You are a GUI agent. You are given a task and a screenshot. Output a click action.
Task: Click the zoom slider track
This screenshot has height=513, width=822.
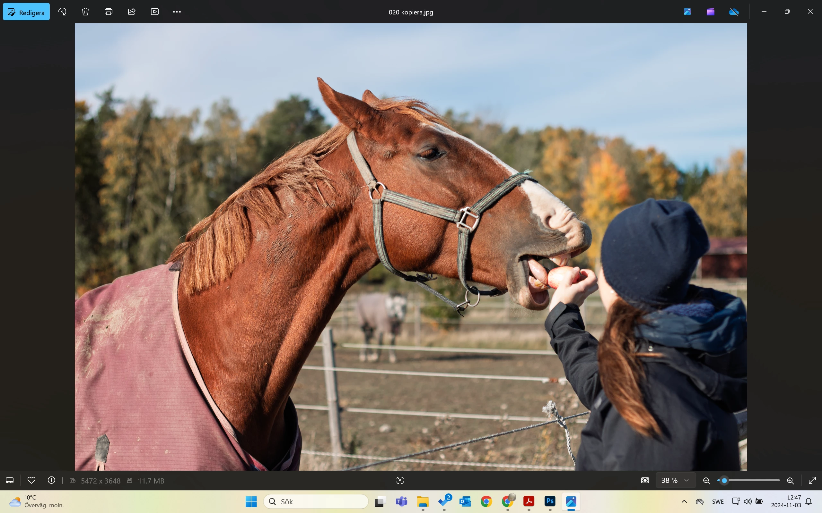click(x=754, y=480)
